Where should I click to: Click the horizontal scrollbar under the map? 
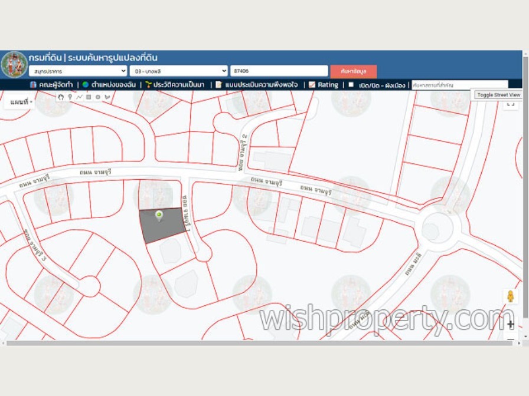point(259,343)
